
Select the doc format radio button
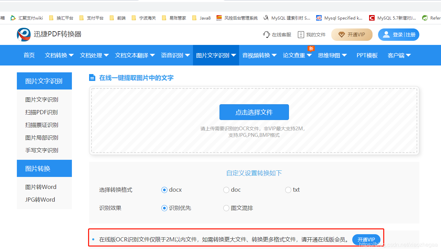(x=226, y=190)
